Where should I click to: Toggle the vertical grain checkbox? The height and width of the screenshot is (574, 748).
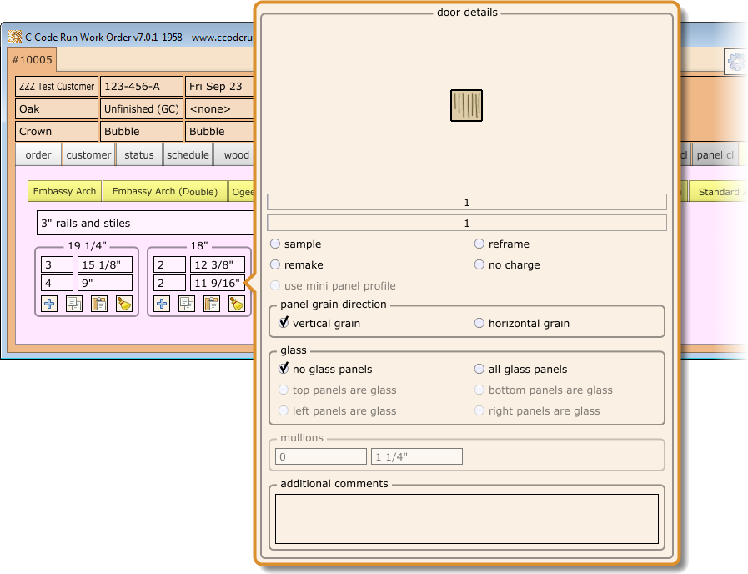284,323
